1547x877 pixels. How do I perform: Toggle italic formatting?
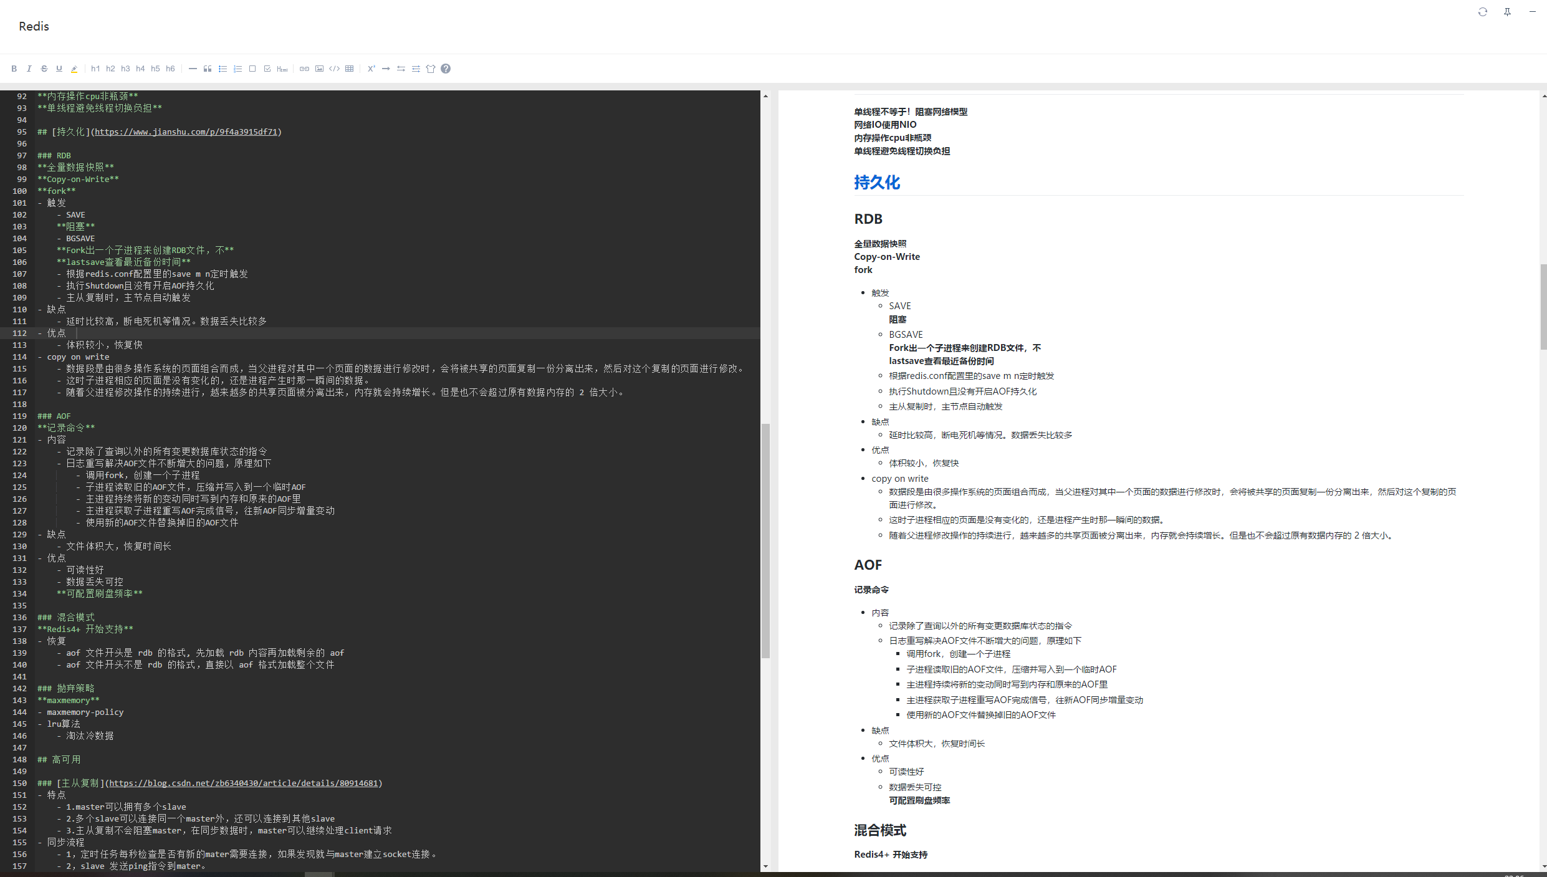29,69
